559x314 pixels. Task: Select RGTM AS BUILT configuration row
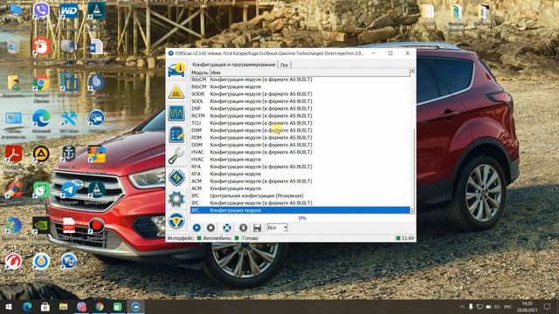(300, 116)
